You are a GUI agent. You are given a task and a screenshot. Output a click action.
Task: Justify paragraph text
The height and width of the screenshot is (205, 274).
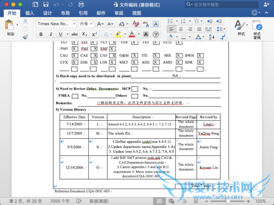click(199, 29)
